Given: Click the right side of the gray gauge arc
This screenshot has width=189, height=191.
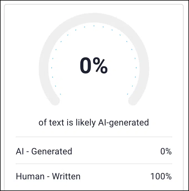Looking at the screenshot, I should [x=144, y=67].
